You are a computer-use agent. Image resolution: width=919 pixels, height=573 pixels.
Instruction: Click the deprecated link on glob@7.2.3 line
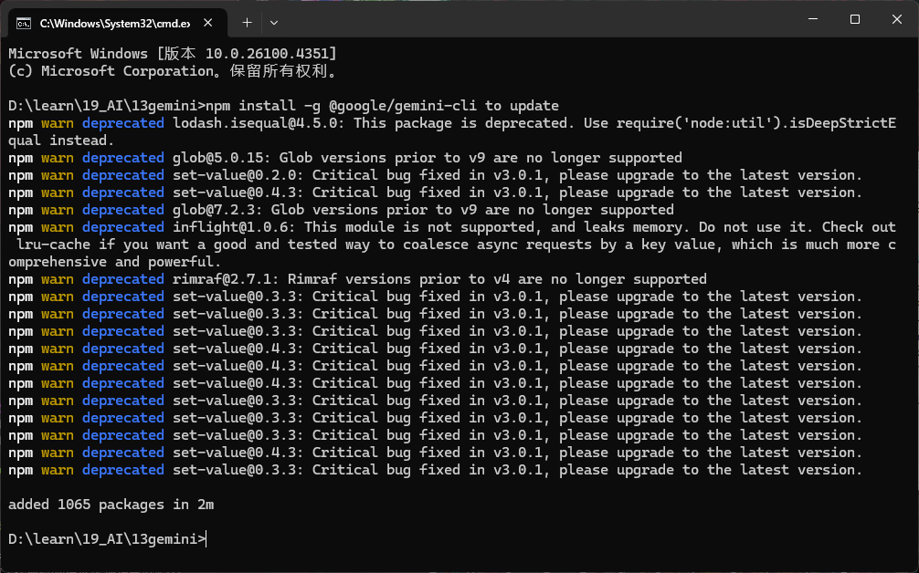(x=122, y=209)
